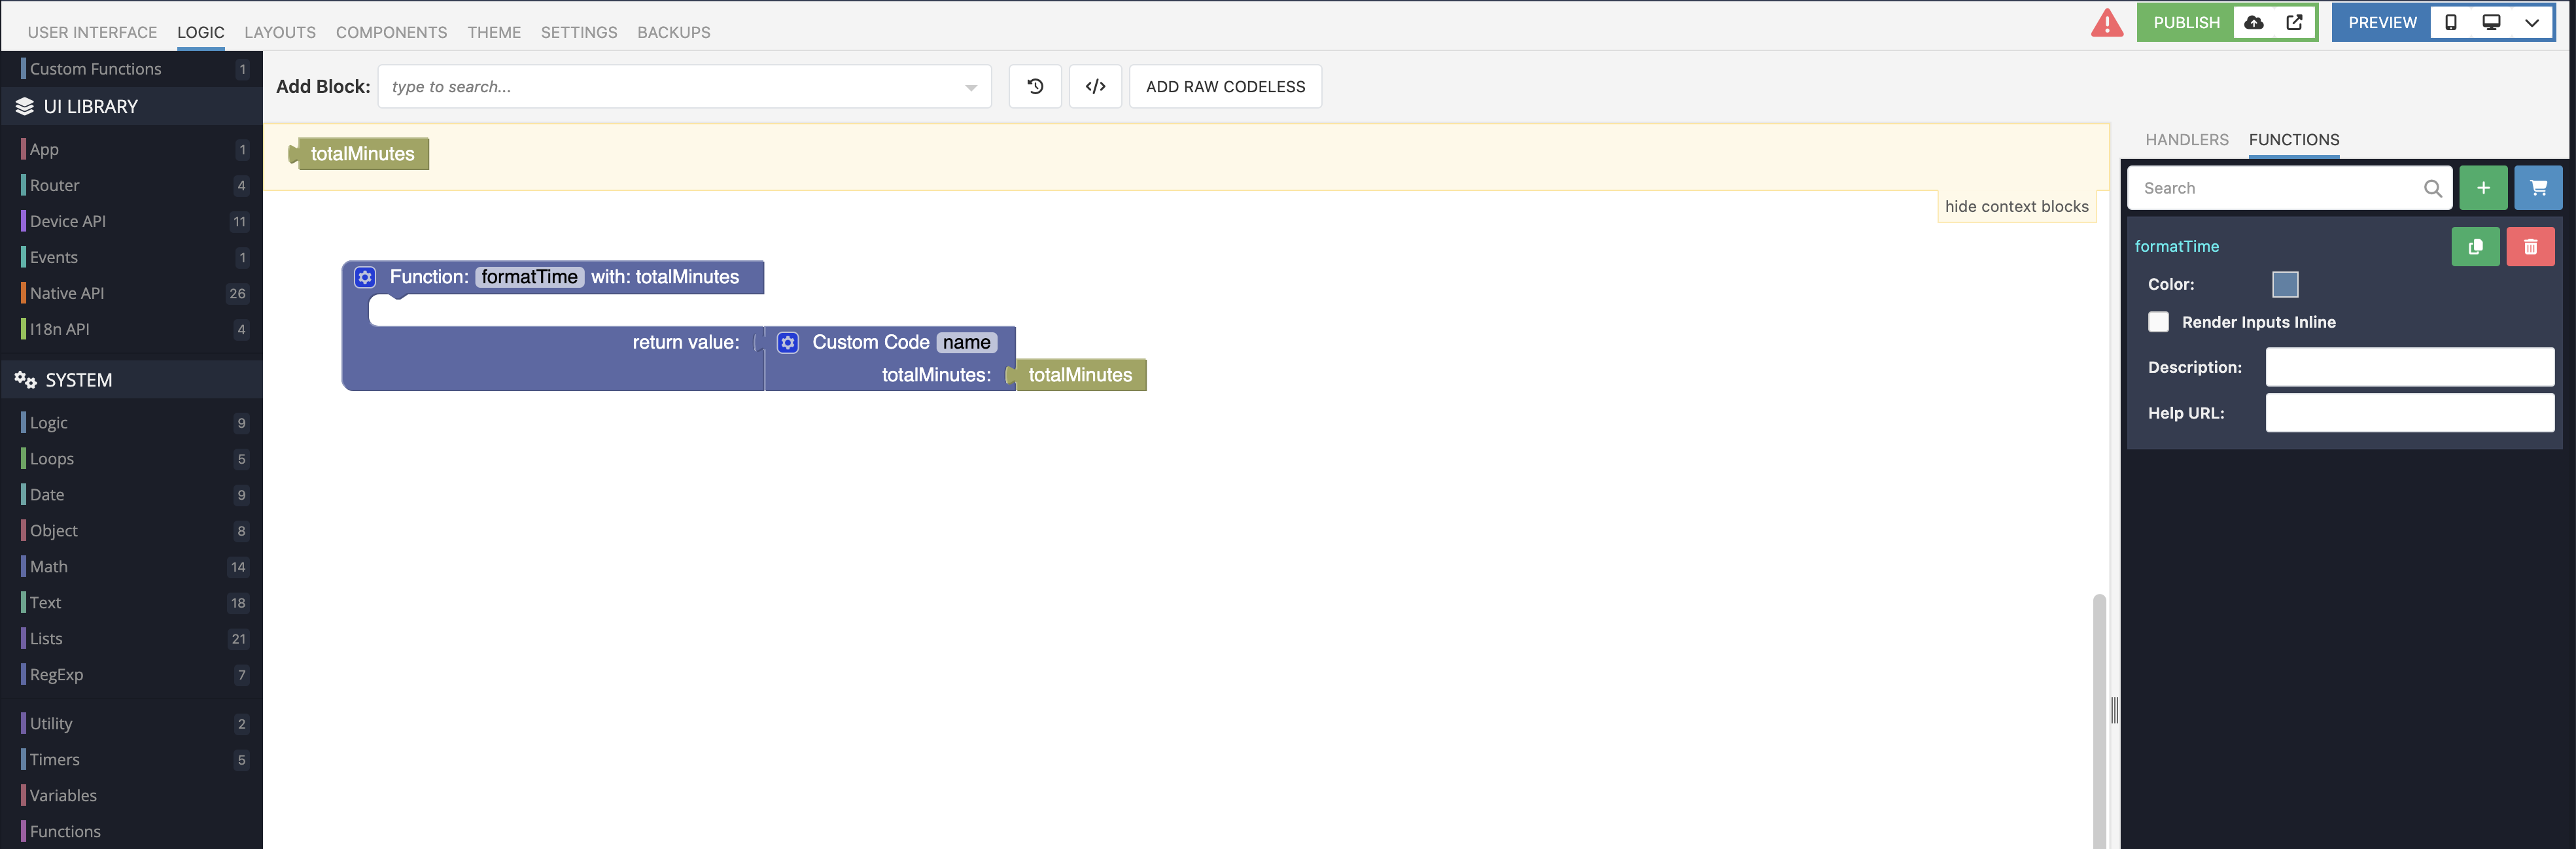Click the Help URL input field
The image size is (2576, 849).
click(x=2409, y=413)
